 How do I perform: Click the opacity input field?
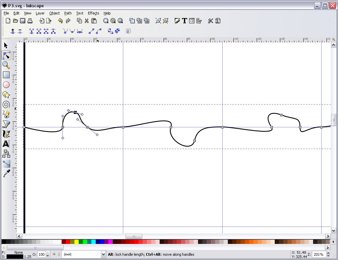pyautogui.click(x=42, y=254)
